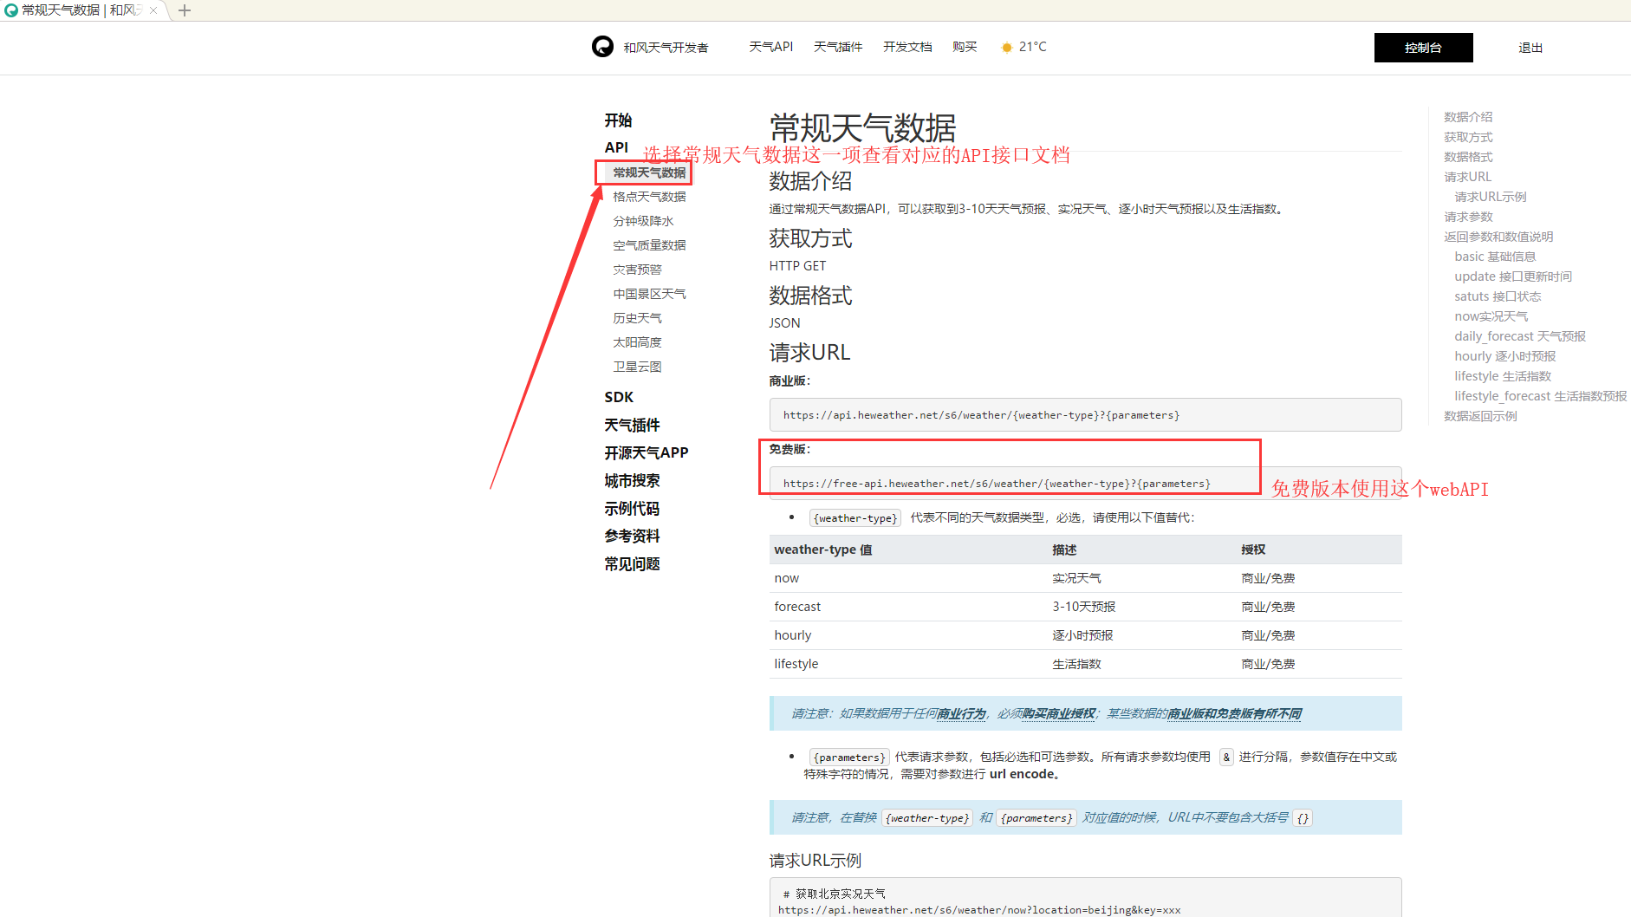The height and width of the screenshot is (917, 1631).
Task: Jump to lifestyle_forecast 生活指数预报 in the outline
Action: click(1540, 396)
